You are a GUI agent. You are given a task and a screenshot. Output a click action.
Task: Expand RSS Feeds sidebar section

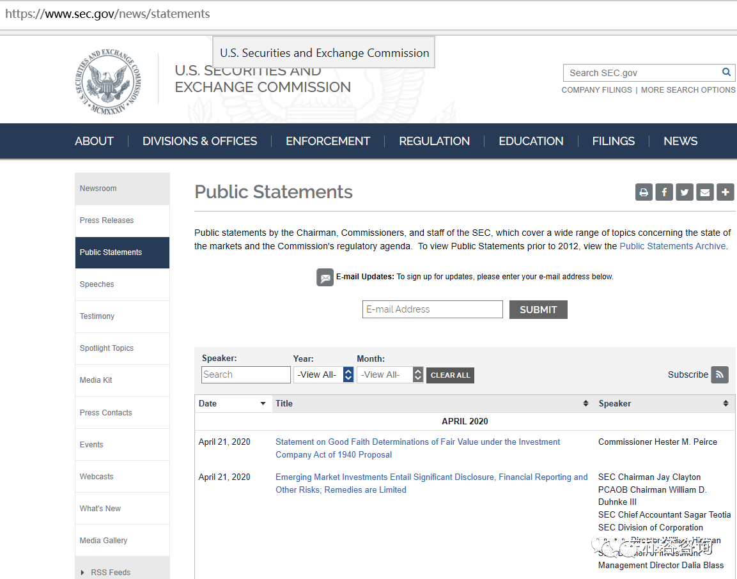pos(82,573)
